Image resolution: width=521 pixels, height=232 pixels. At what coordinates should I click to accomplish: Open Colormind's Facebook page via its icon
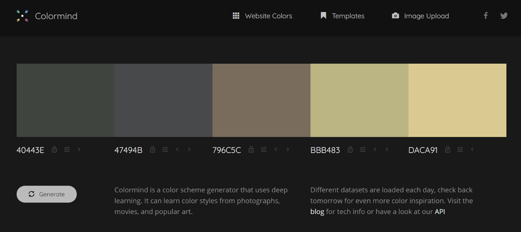(x=485, y=15)
